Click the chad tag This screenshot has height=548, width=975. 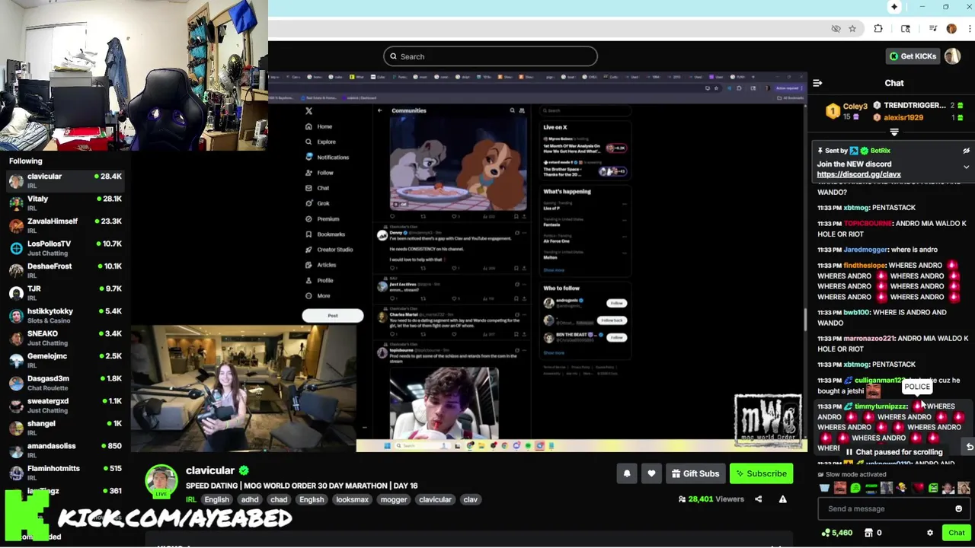pos(278,500)
